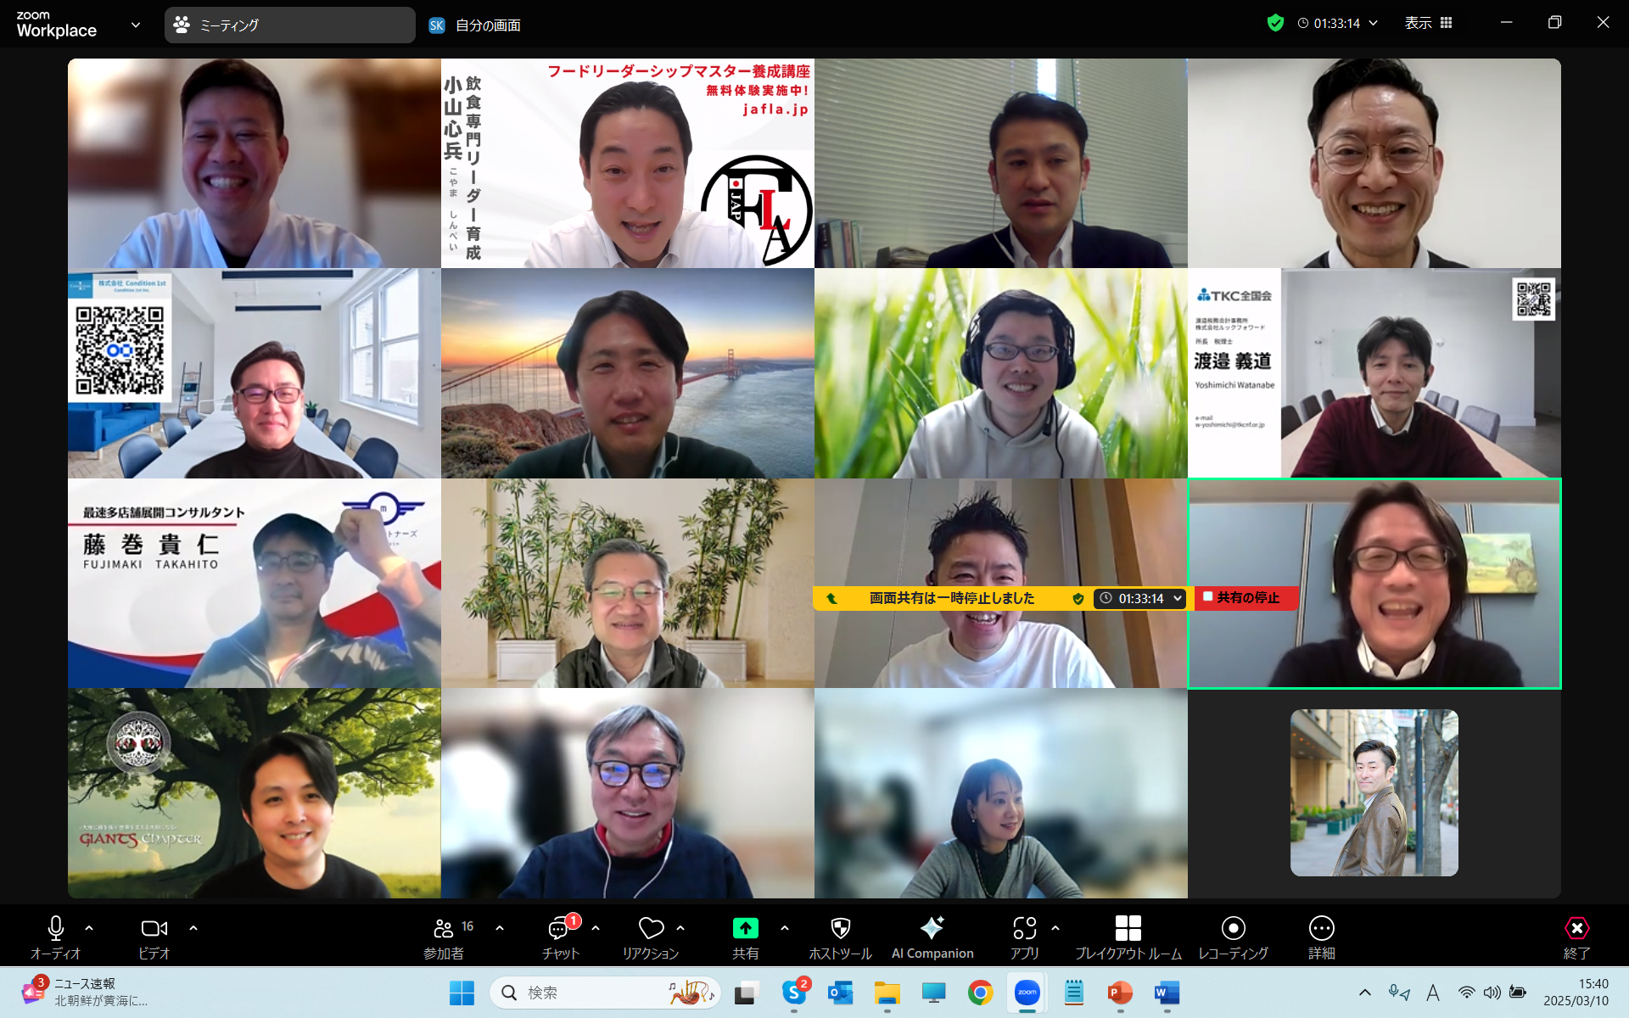This screenshot has width=1629, height=1018.
Task: Open the Zoom Workplace dropdown arrow
Action: 136,25
